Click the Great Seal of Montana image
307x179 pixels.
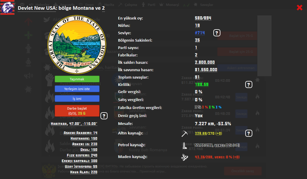(x=77, y=44)
